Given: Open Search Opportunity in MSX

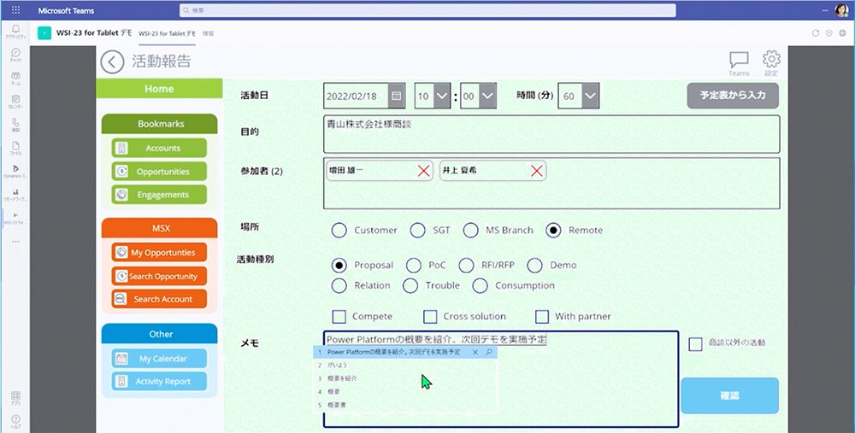Looking at the screenshot, I should [x=159, y=276].
